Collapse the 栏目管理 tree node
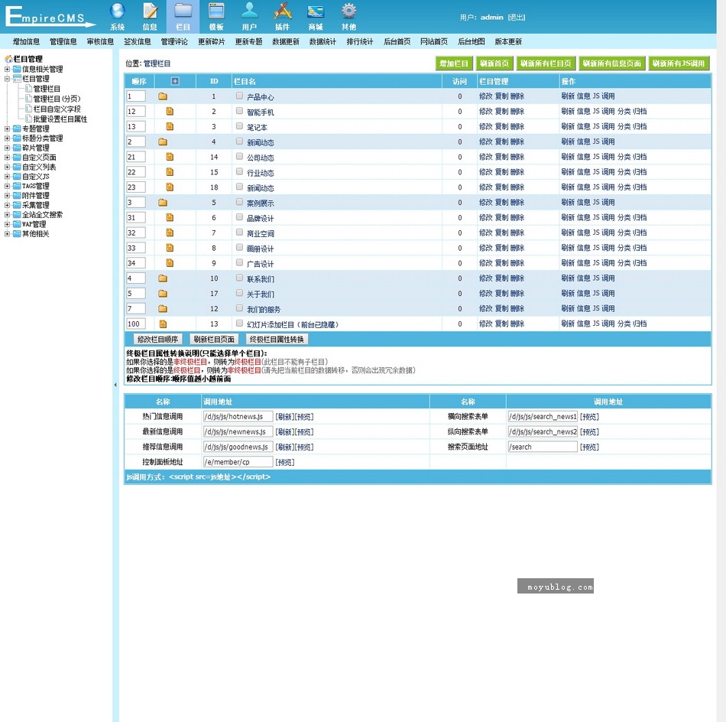 [7, 79]
